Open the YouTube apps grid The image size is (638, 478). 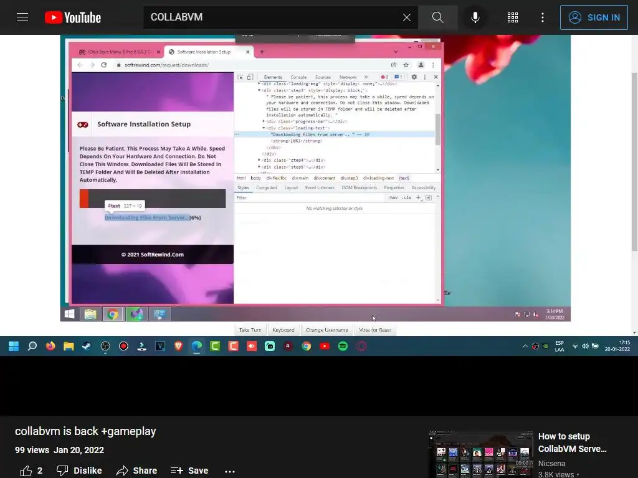(x=513, y=17)
